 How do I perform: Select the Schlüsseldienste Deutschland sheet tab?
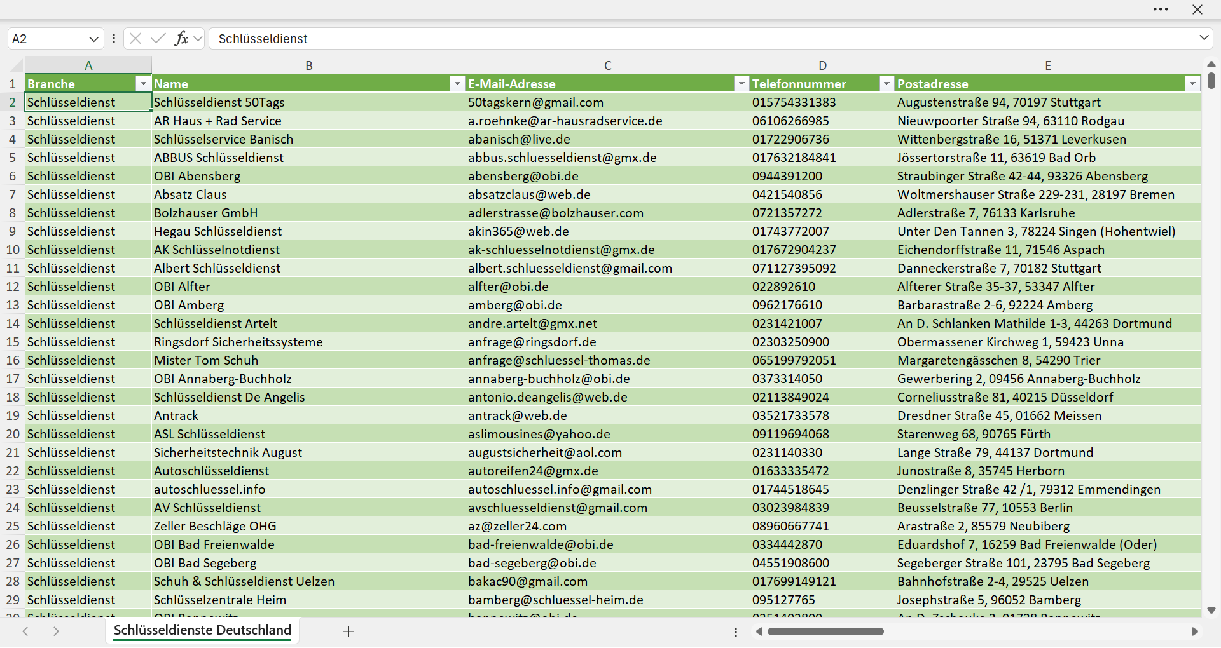(x=202, y=630)
